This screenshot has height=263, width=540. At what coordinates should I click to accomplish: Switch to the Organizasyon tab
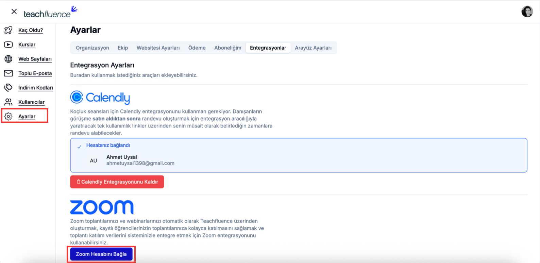[92, 48]
